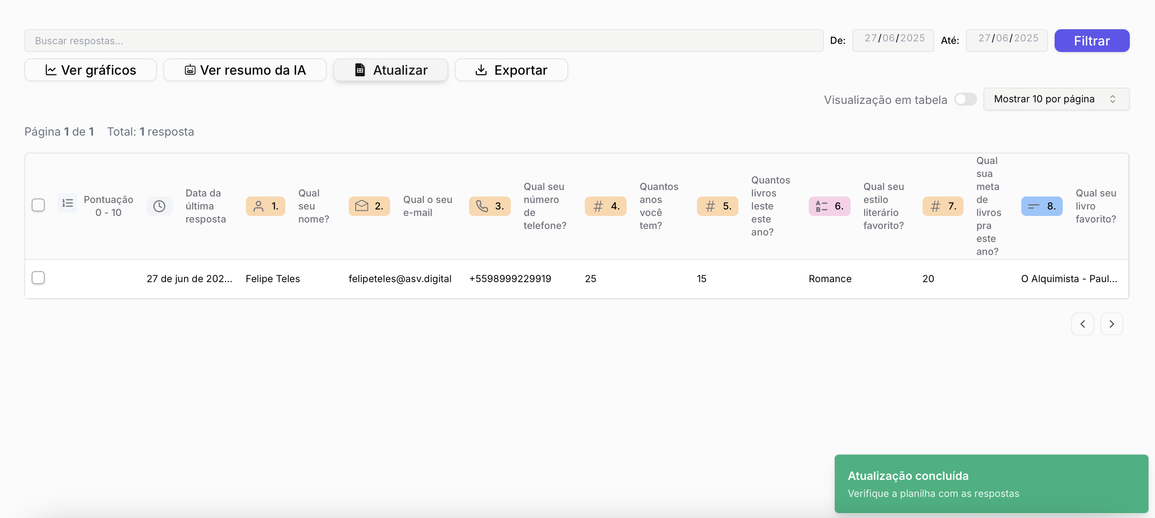Click the phone icon for question 3
Viewport: 1155px width, 518px height.
tap(482, 206)
